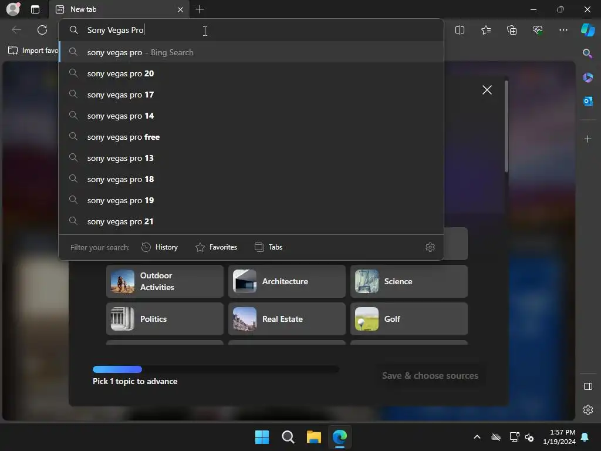Choose suggestion 'sony vegas pro 17'

pyautogui.click(x=251, y=95)
